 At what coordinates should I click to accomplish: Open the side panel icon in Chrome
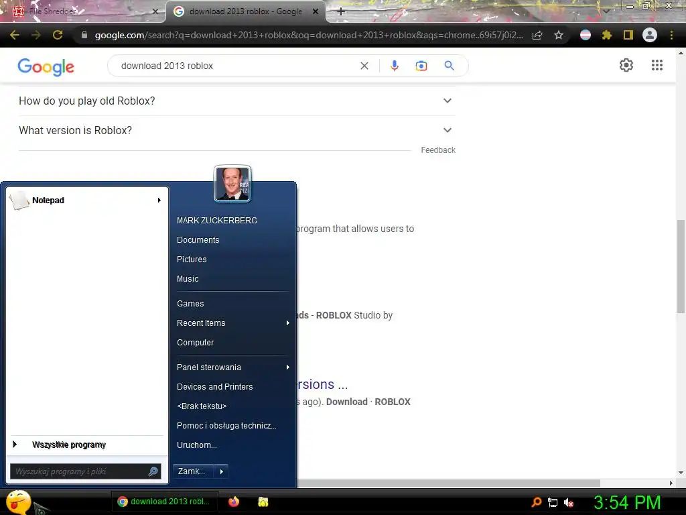coord(628,35)
